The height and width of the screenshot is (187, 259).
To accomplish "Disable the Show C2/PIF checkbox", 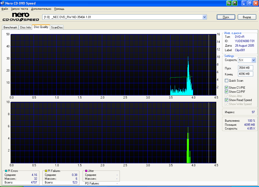I will tap(227, 92).
